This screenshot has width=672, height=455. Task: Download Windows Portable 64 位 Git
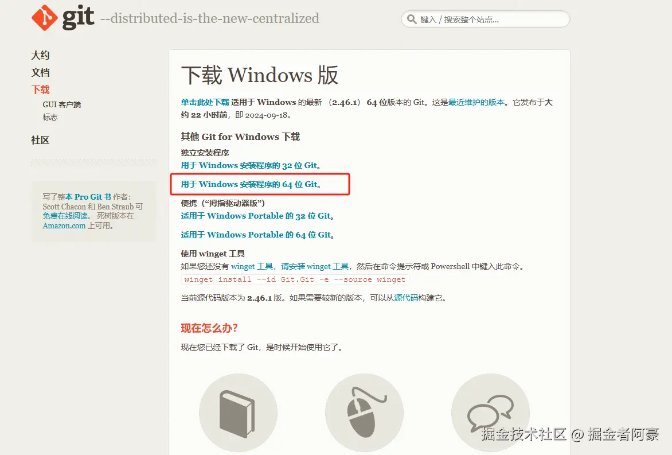pyautogui.click(x=257, y=235)
